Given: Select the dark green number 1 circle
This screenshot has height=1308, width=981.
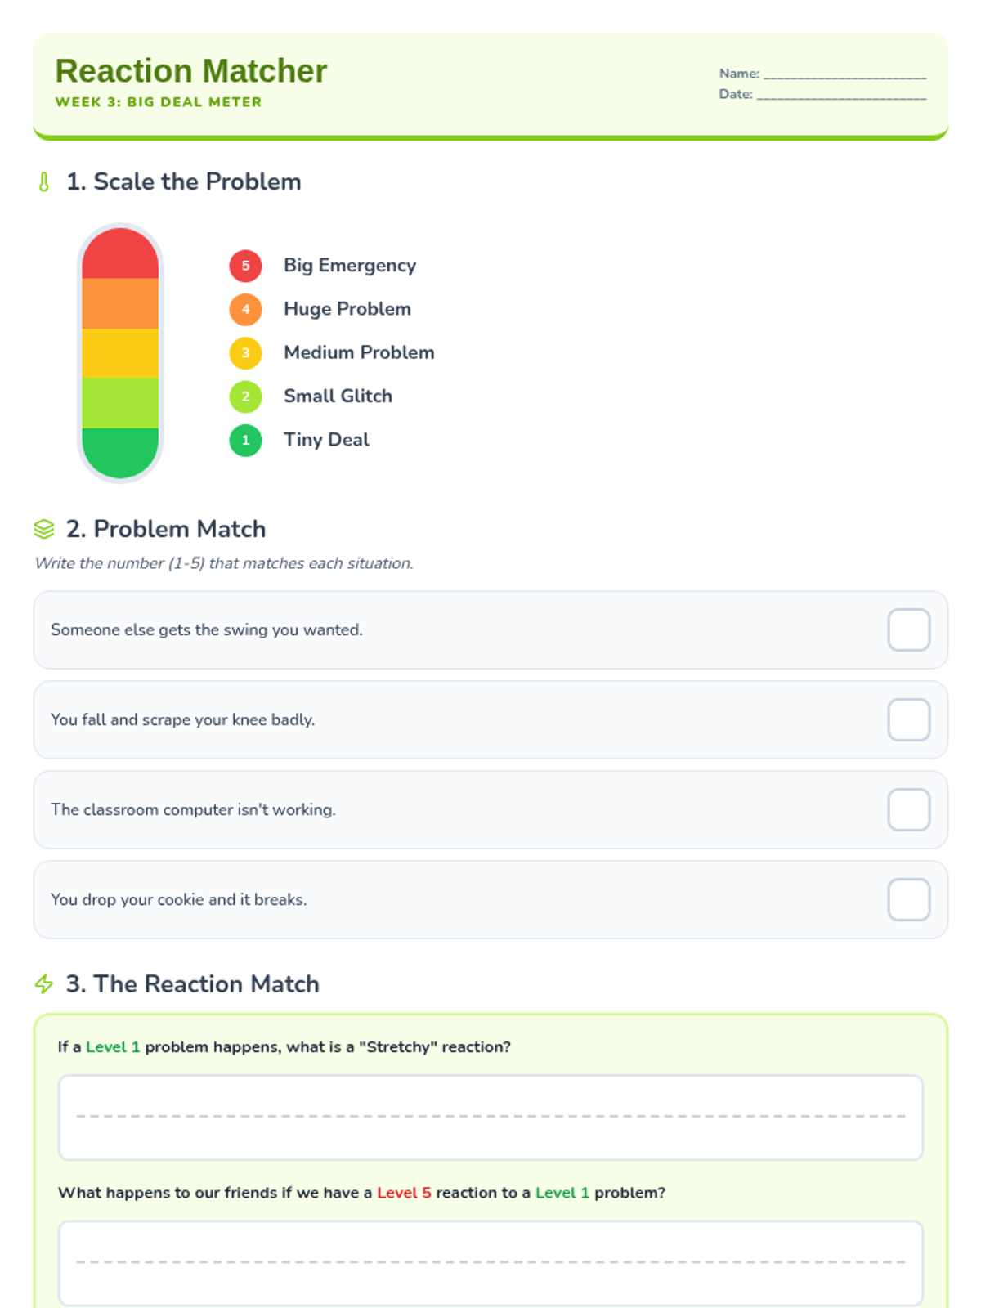Looking at the screenshot, I should click(x=245, y=440).
